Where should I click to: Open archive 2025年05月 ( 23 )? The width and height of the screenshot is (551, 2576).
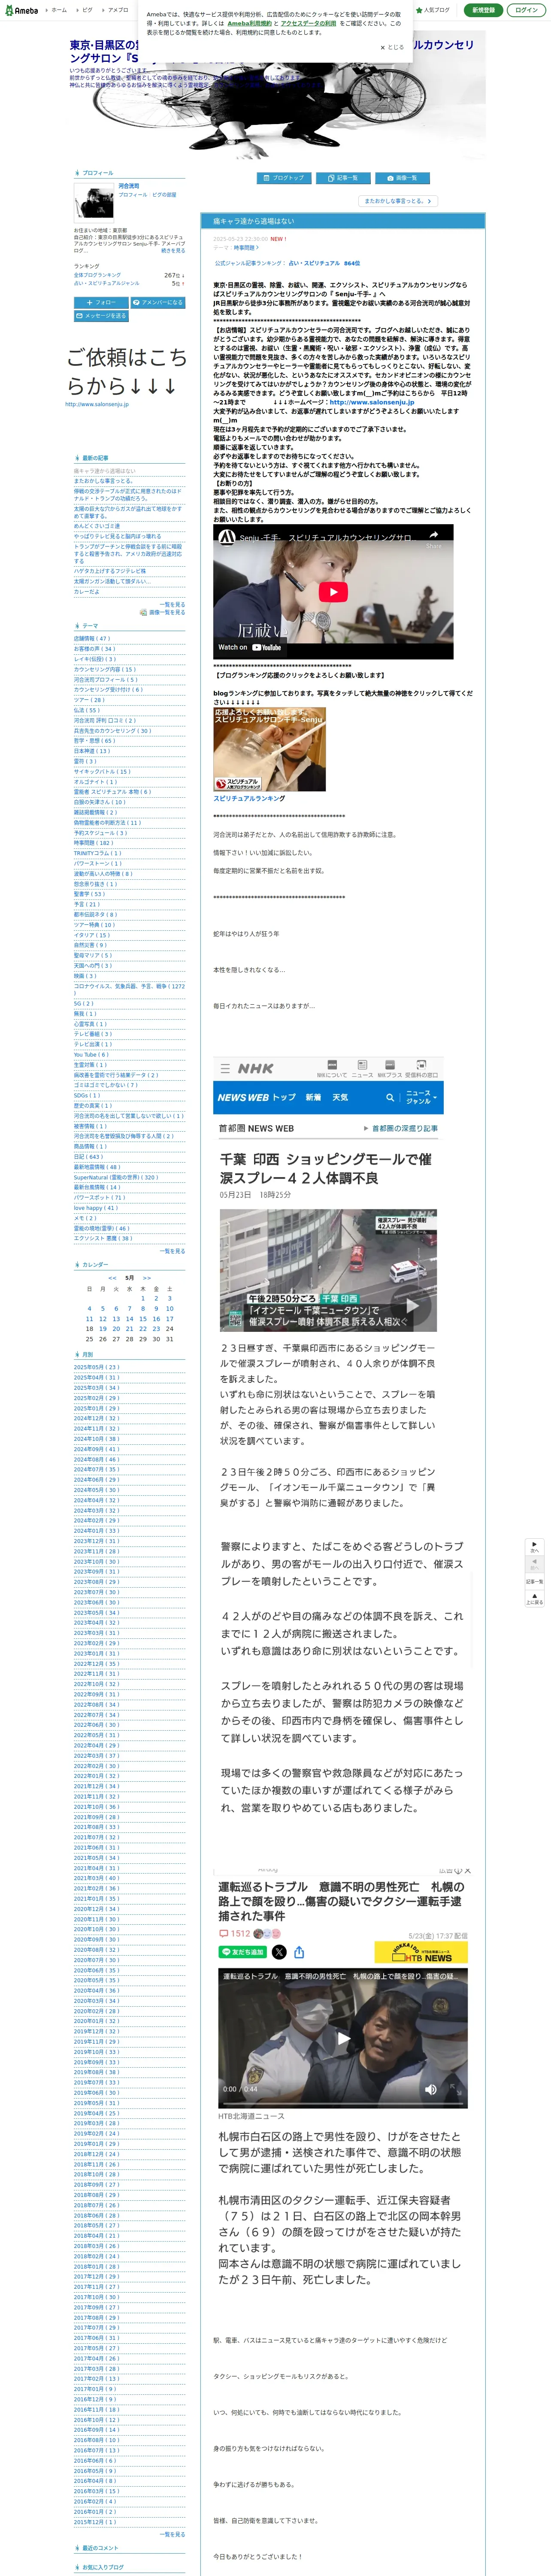click(x=96, y=1367)
